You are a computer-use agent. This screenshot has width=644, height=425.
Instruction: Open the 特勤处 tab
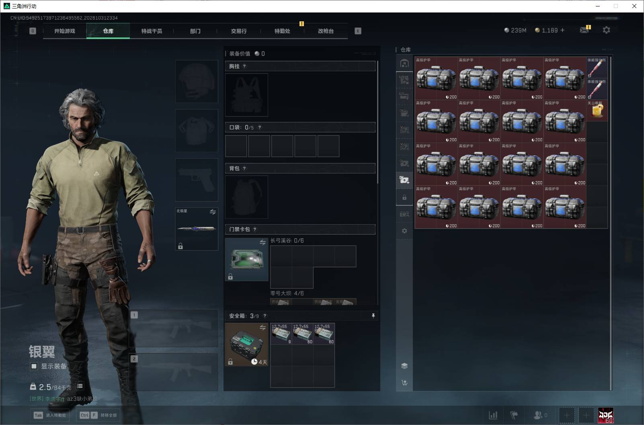(282, 31)
